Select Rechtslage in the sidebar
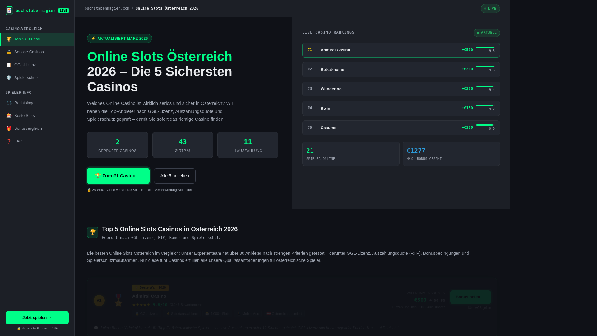 37,103
